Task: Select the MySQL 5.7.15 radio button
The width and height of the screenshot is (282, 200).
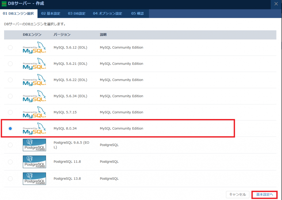Action: point(10,112)
